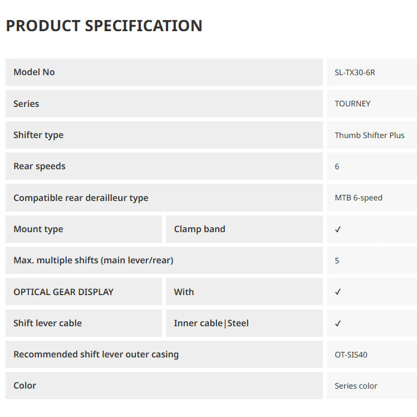
Task: Click the Max. multiple shifts label
Action: coord(94,261)
